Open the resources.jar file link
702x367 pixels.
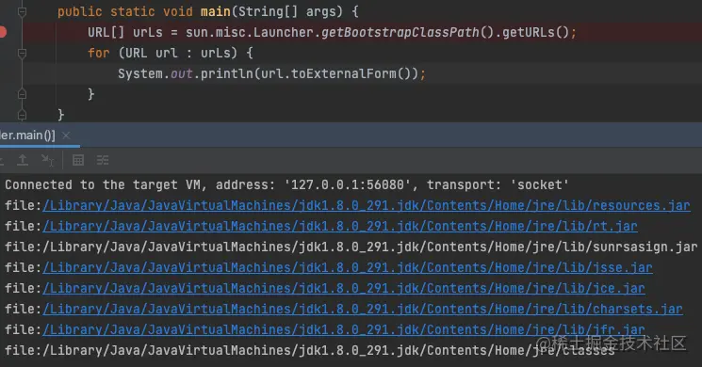click(x=367, y=206)
